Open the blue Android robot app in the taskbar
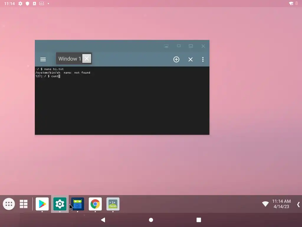 click(x=78, y=204)
